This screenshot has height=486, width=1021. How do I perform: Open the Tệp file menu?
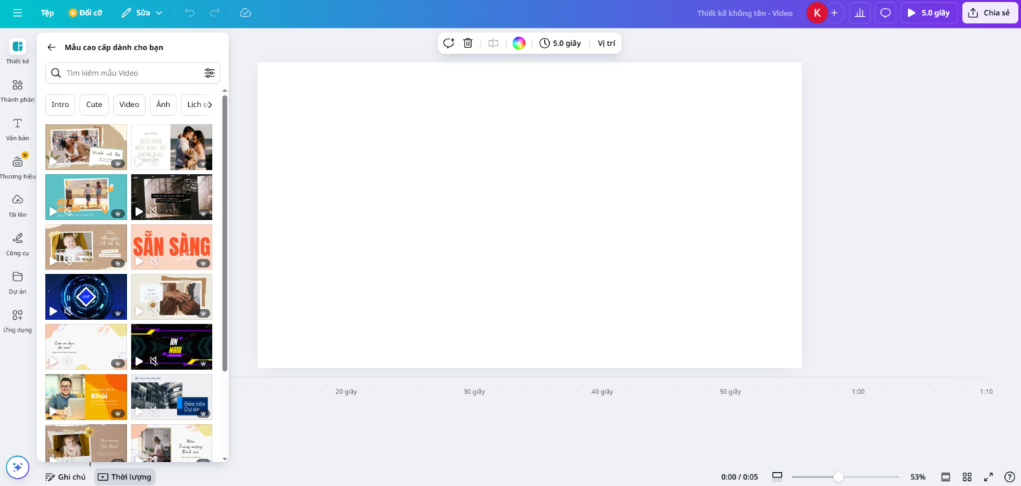[x=47, y=12]
